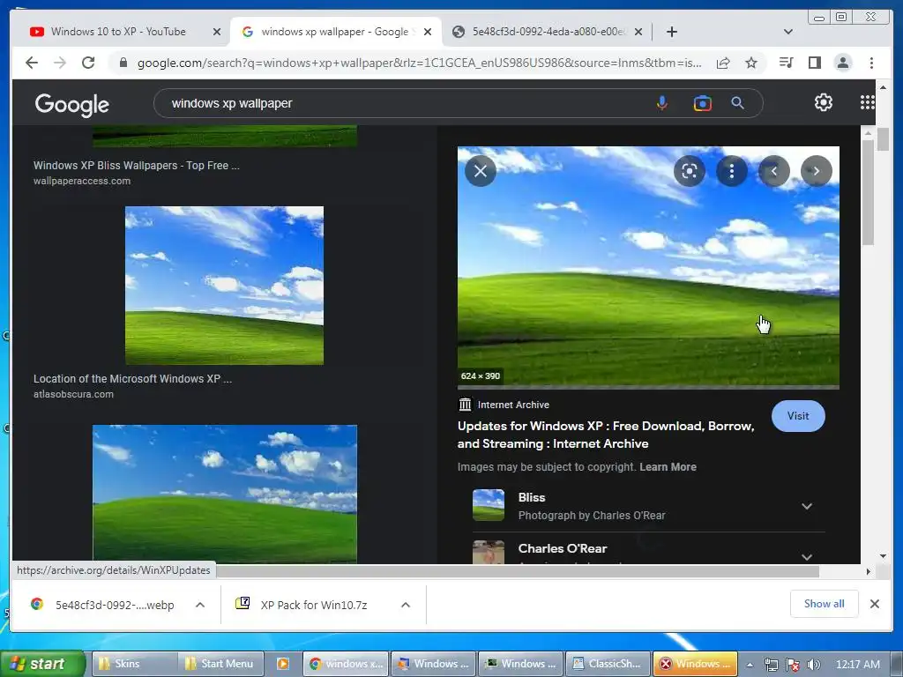The height and width of the screenshot is (677, 903).
Task: Open new browser tab
Action: [671, 32]
